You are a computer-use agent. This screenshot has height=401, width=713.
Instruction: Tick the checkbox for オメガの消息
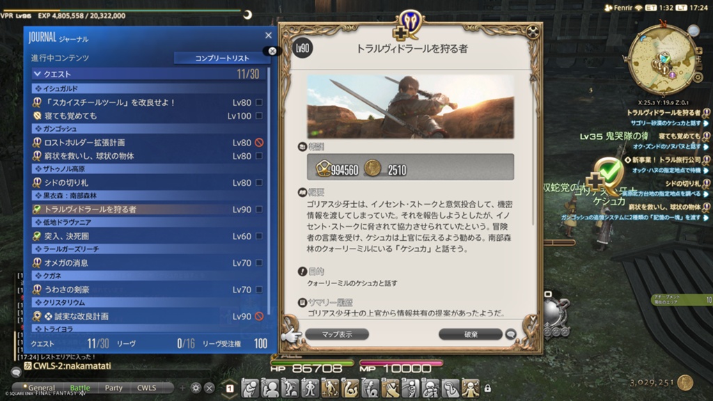(259, 262)
